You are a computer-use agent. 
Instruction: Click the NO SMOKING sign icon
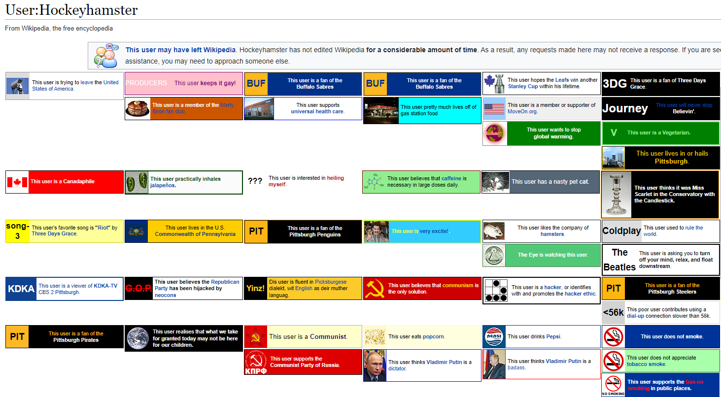(x=614, y=385)
